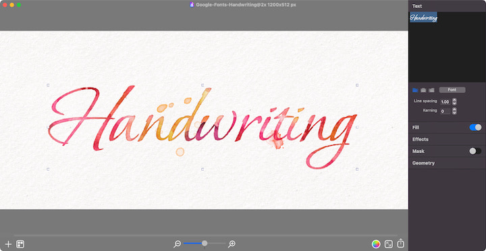Open the color wheel picker

[376, 244]
